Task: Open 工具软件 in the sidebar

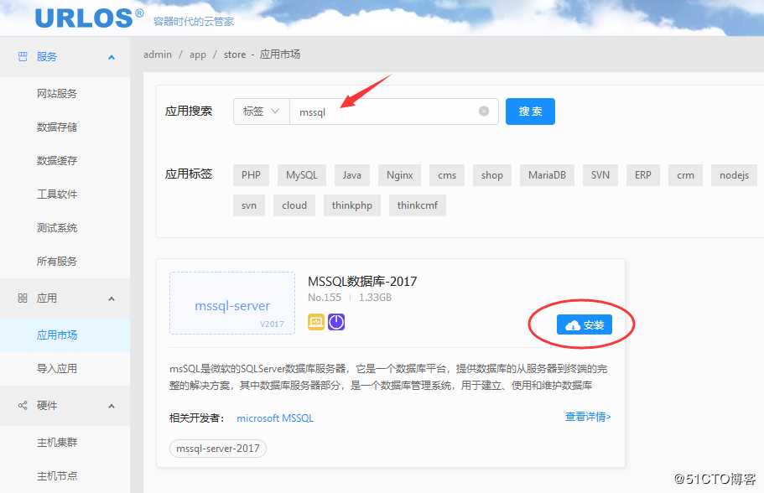Action: coord(57,194)
